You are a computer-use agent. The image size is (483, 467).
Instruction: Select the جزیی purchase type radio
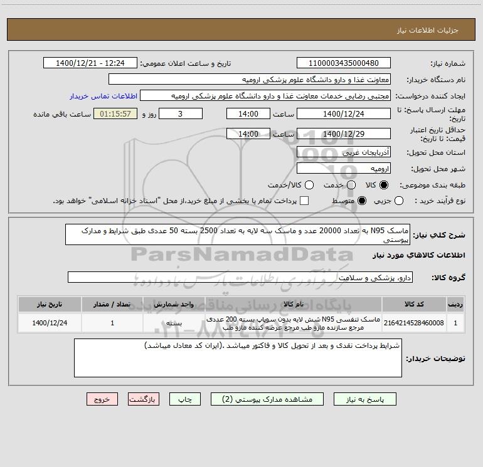point(398,201)
